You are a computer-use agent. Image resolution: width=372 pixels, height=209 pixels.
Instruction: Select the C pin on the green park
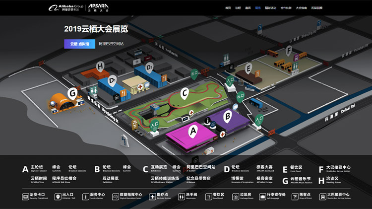tap(185, 93)
